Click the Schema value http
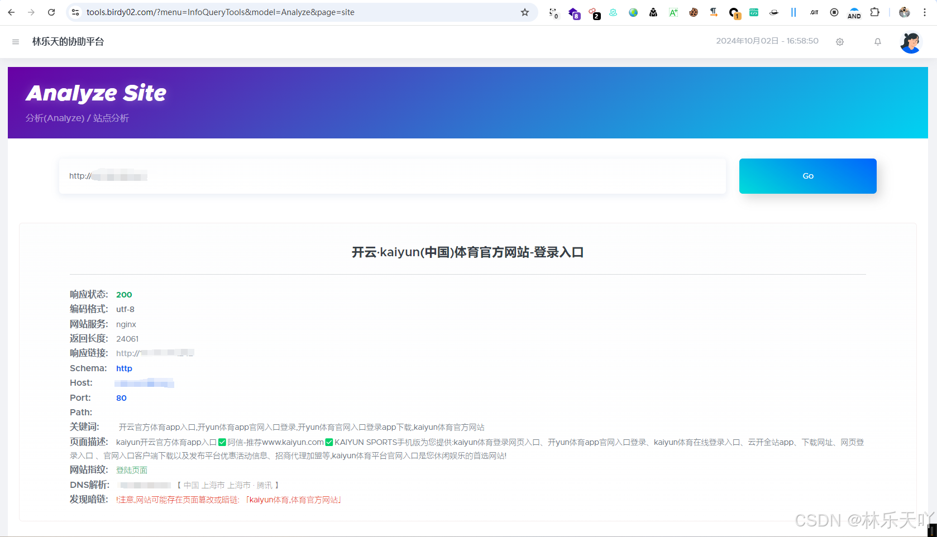This screenshot has width=937, height=537. [x=124, y=368]
